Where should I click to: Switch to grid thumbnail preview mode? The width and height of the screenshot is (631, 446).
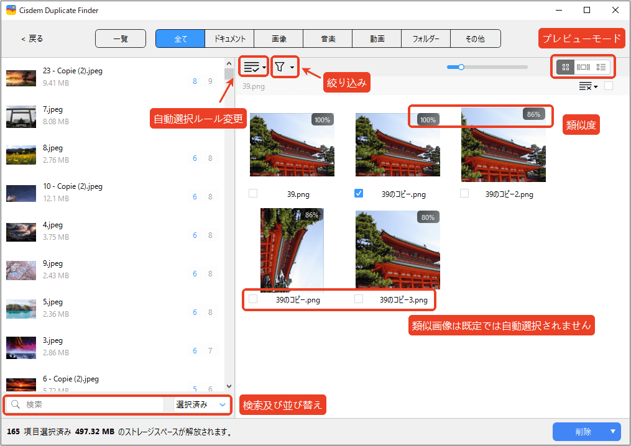(x=565, y=66)
